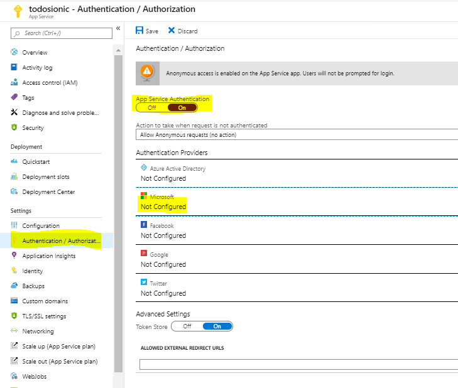Click the sidebar scrollbar up arrow
The width and height of the screenshot is (458, 388).
point(118,50)
